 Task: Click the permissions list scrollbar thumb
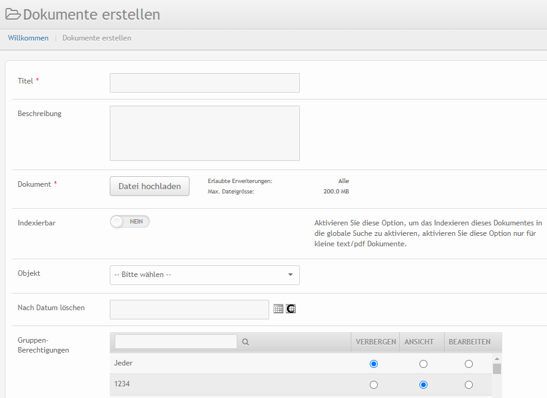[x=497, y=369]
